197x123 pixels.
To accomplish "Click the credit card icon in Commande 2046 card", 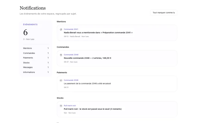I will click(x=61, y=80).
